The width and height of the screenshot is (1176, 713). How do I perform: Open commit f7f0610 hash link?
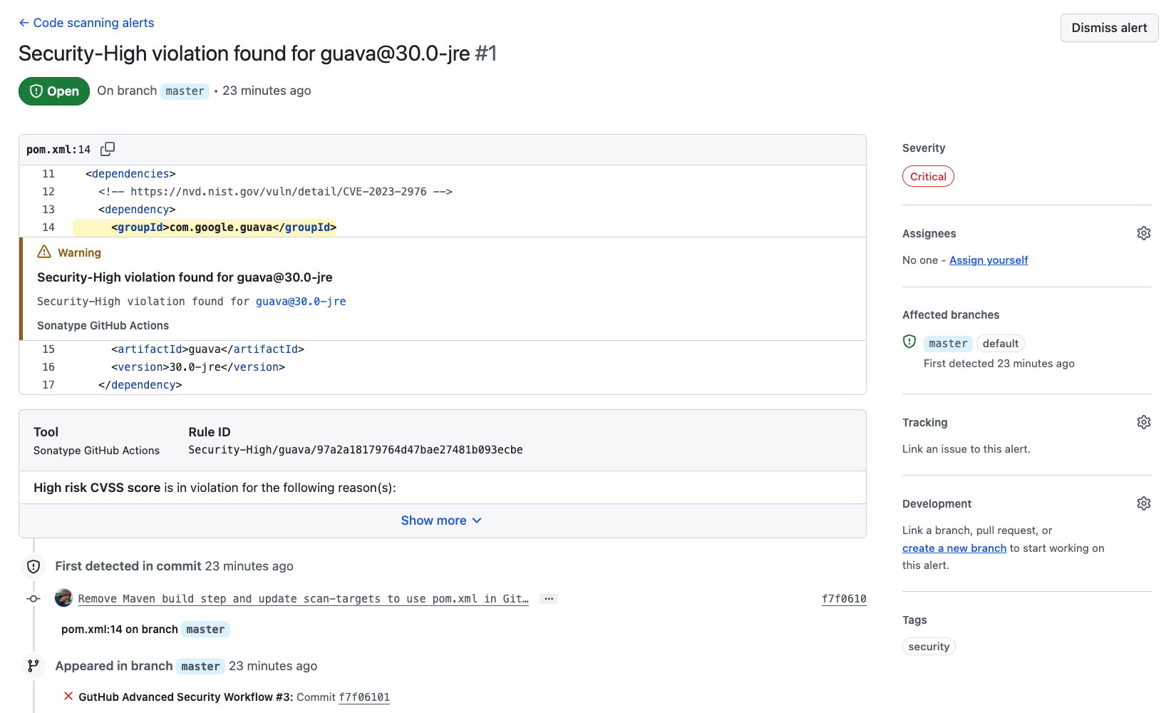(844, 599)
